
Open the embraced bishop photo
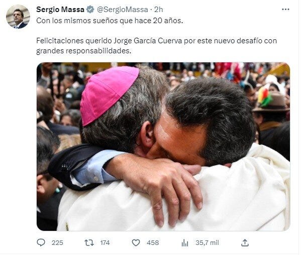[163, 146]
